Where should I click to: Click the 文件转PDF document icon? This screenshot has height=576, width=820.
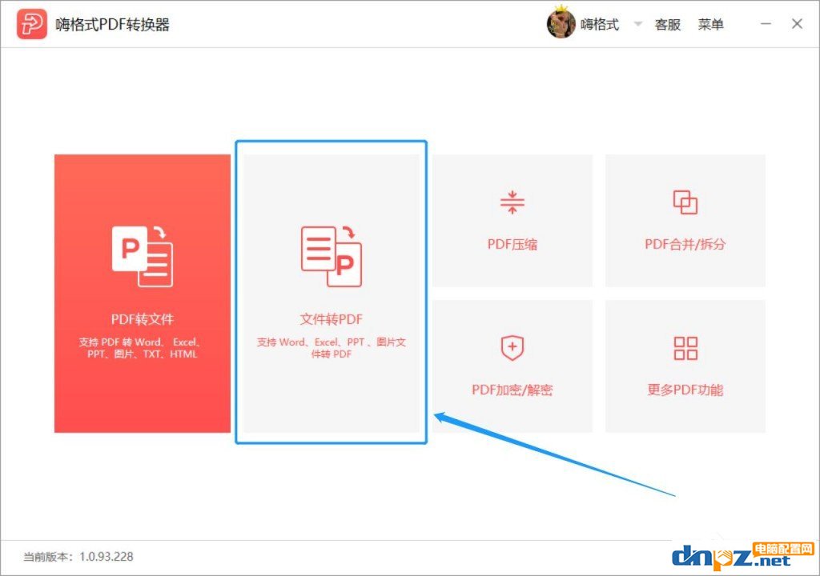pos(331,256)
